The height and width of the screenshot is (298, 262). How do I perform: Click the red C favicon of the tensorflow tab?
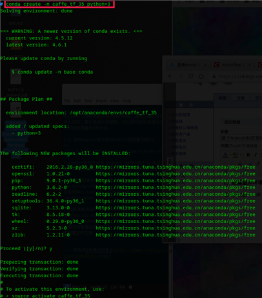[x=217, y=65]
